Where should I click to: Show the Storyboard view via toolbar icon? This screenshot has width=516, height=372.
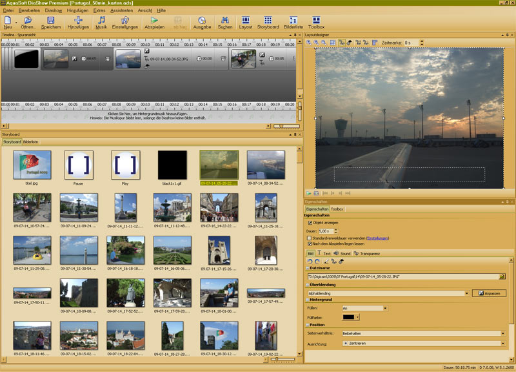268,21
